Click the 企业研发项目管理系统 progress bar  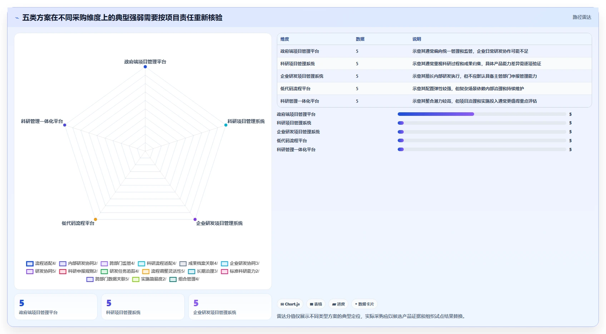(x=482, y=132)
